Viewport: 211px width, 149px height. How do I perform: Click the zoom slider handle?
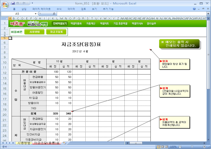point(192,147)
